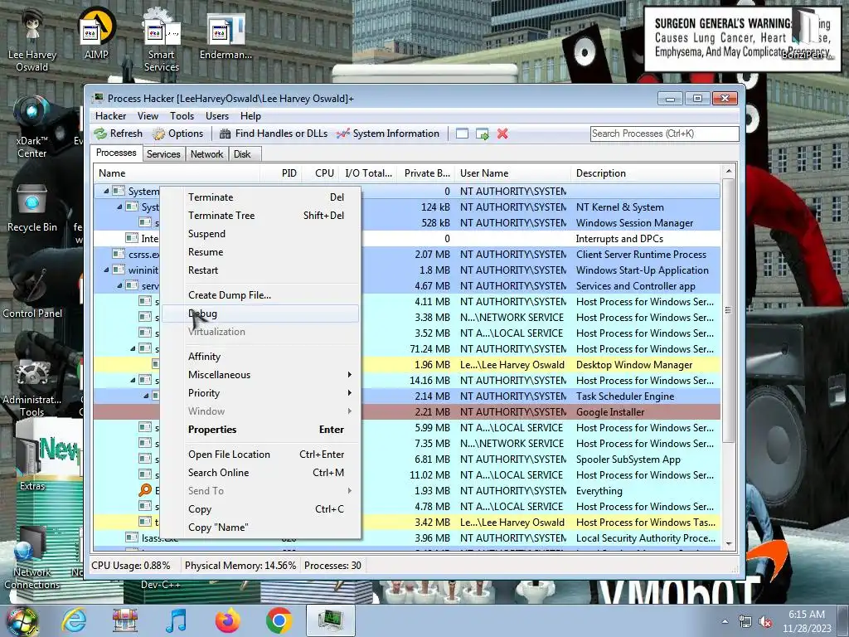Open the View menu
Viewport: 849px width, 637px height.
point(148,116)
